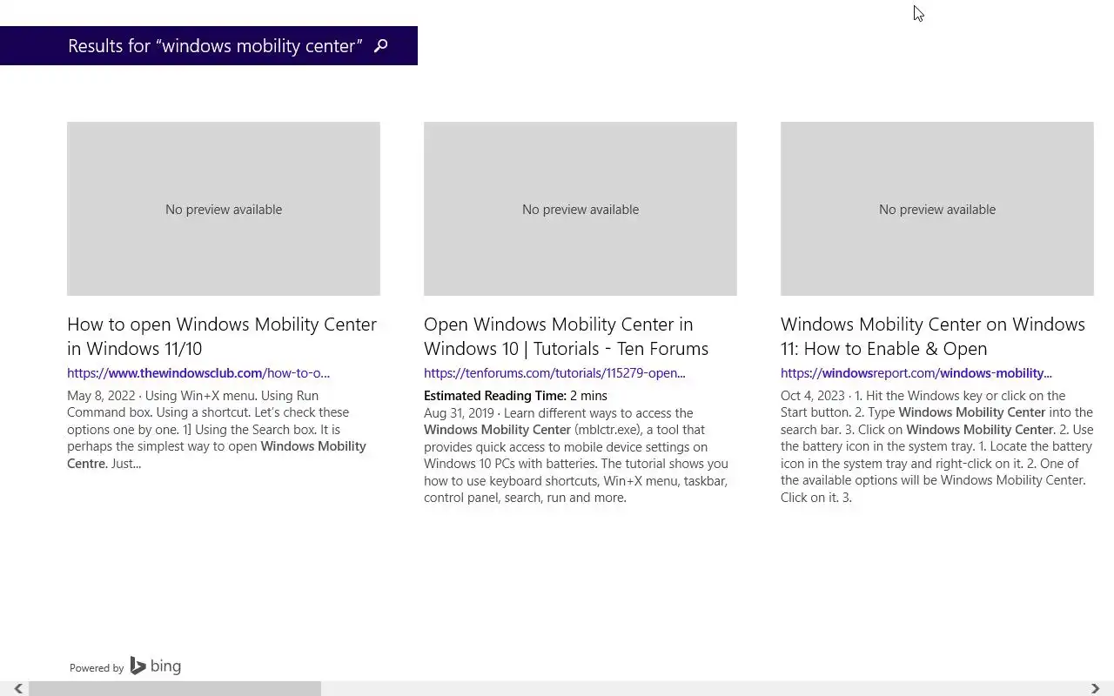The image size is (1114, 696).
Task: Click the Bing logo at the bottom
Action: (156, 666)
